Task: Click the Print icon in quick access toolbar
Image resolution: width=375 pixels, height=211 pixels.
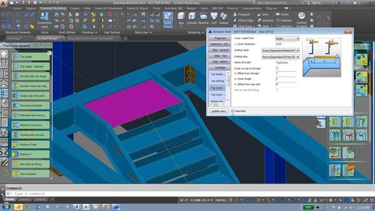Action: pos(35,3)
